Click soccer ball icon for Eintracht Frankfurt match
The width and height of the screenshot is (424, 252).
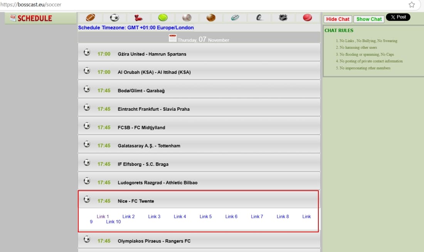[x=87, y=107]
